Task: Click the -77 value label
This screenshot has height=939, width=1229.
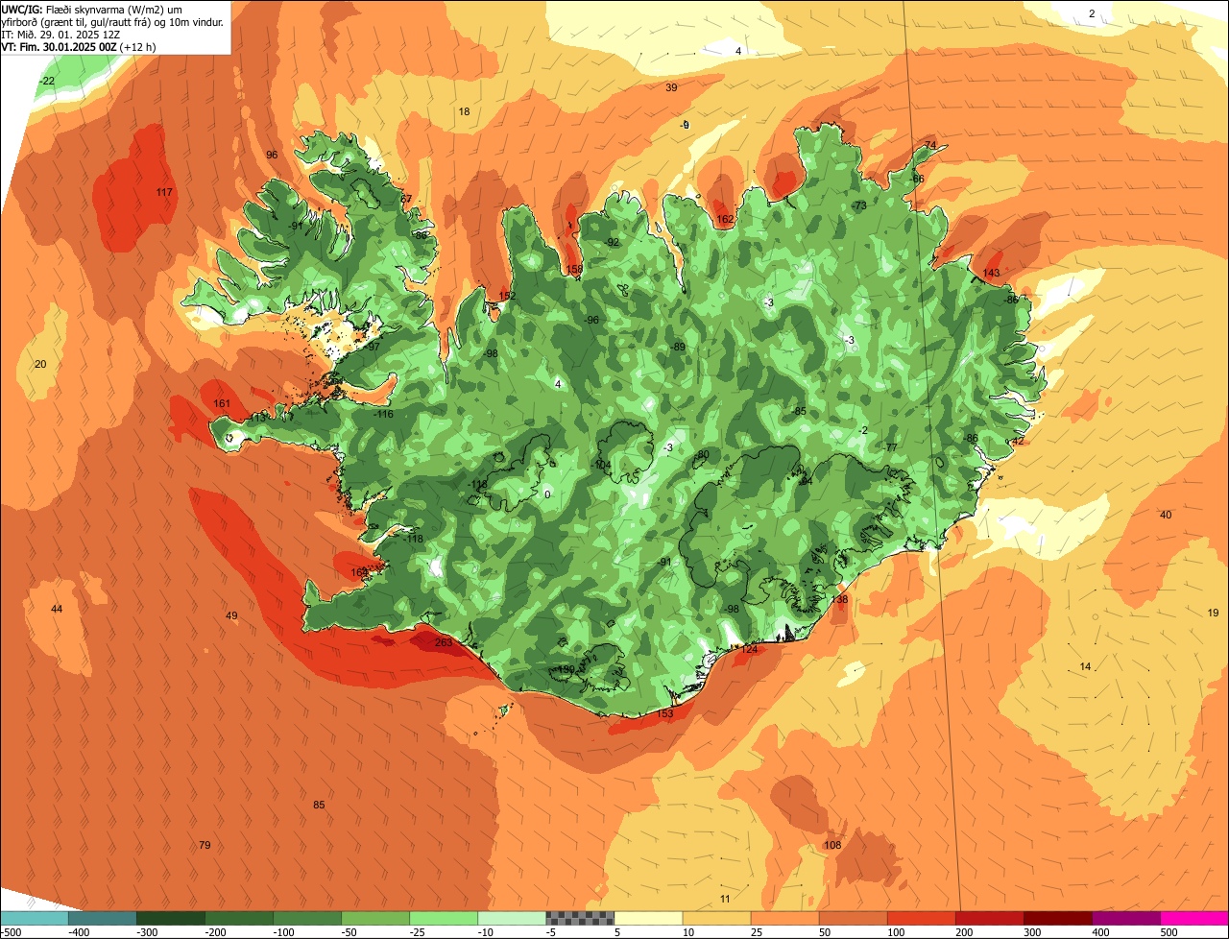Action: 889,448
